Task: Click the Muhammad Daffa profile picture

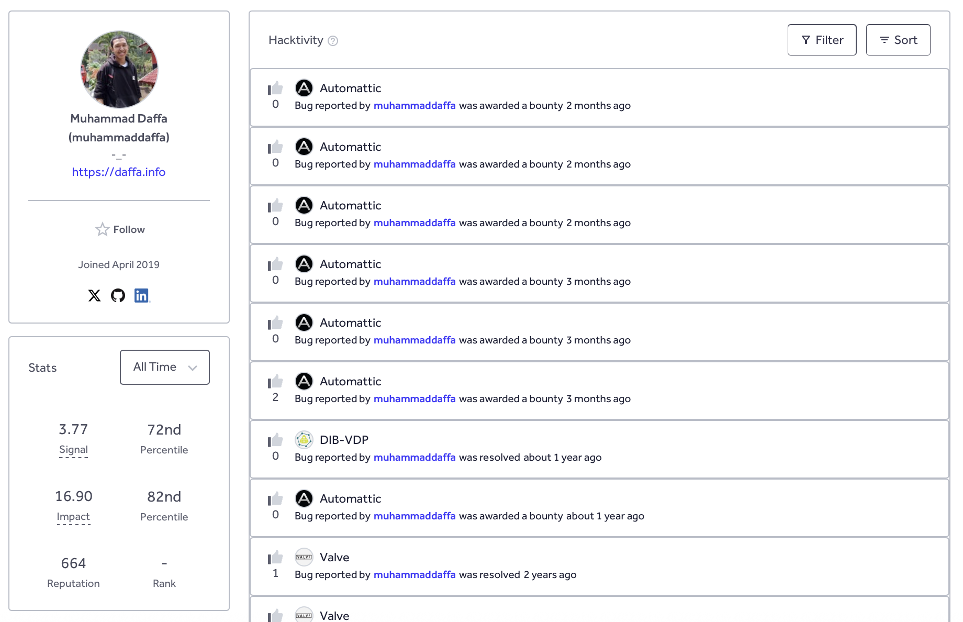Action: (119, 69)
